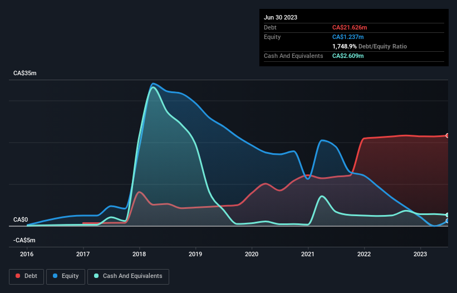Click the CA$35m y-axis label

pos(25,73)
